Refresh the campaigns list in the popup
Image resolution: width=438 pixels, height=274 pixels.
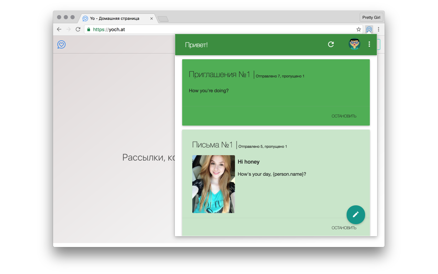[x=331, y=45]
